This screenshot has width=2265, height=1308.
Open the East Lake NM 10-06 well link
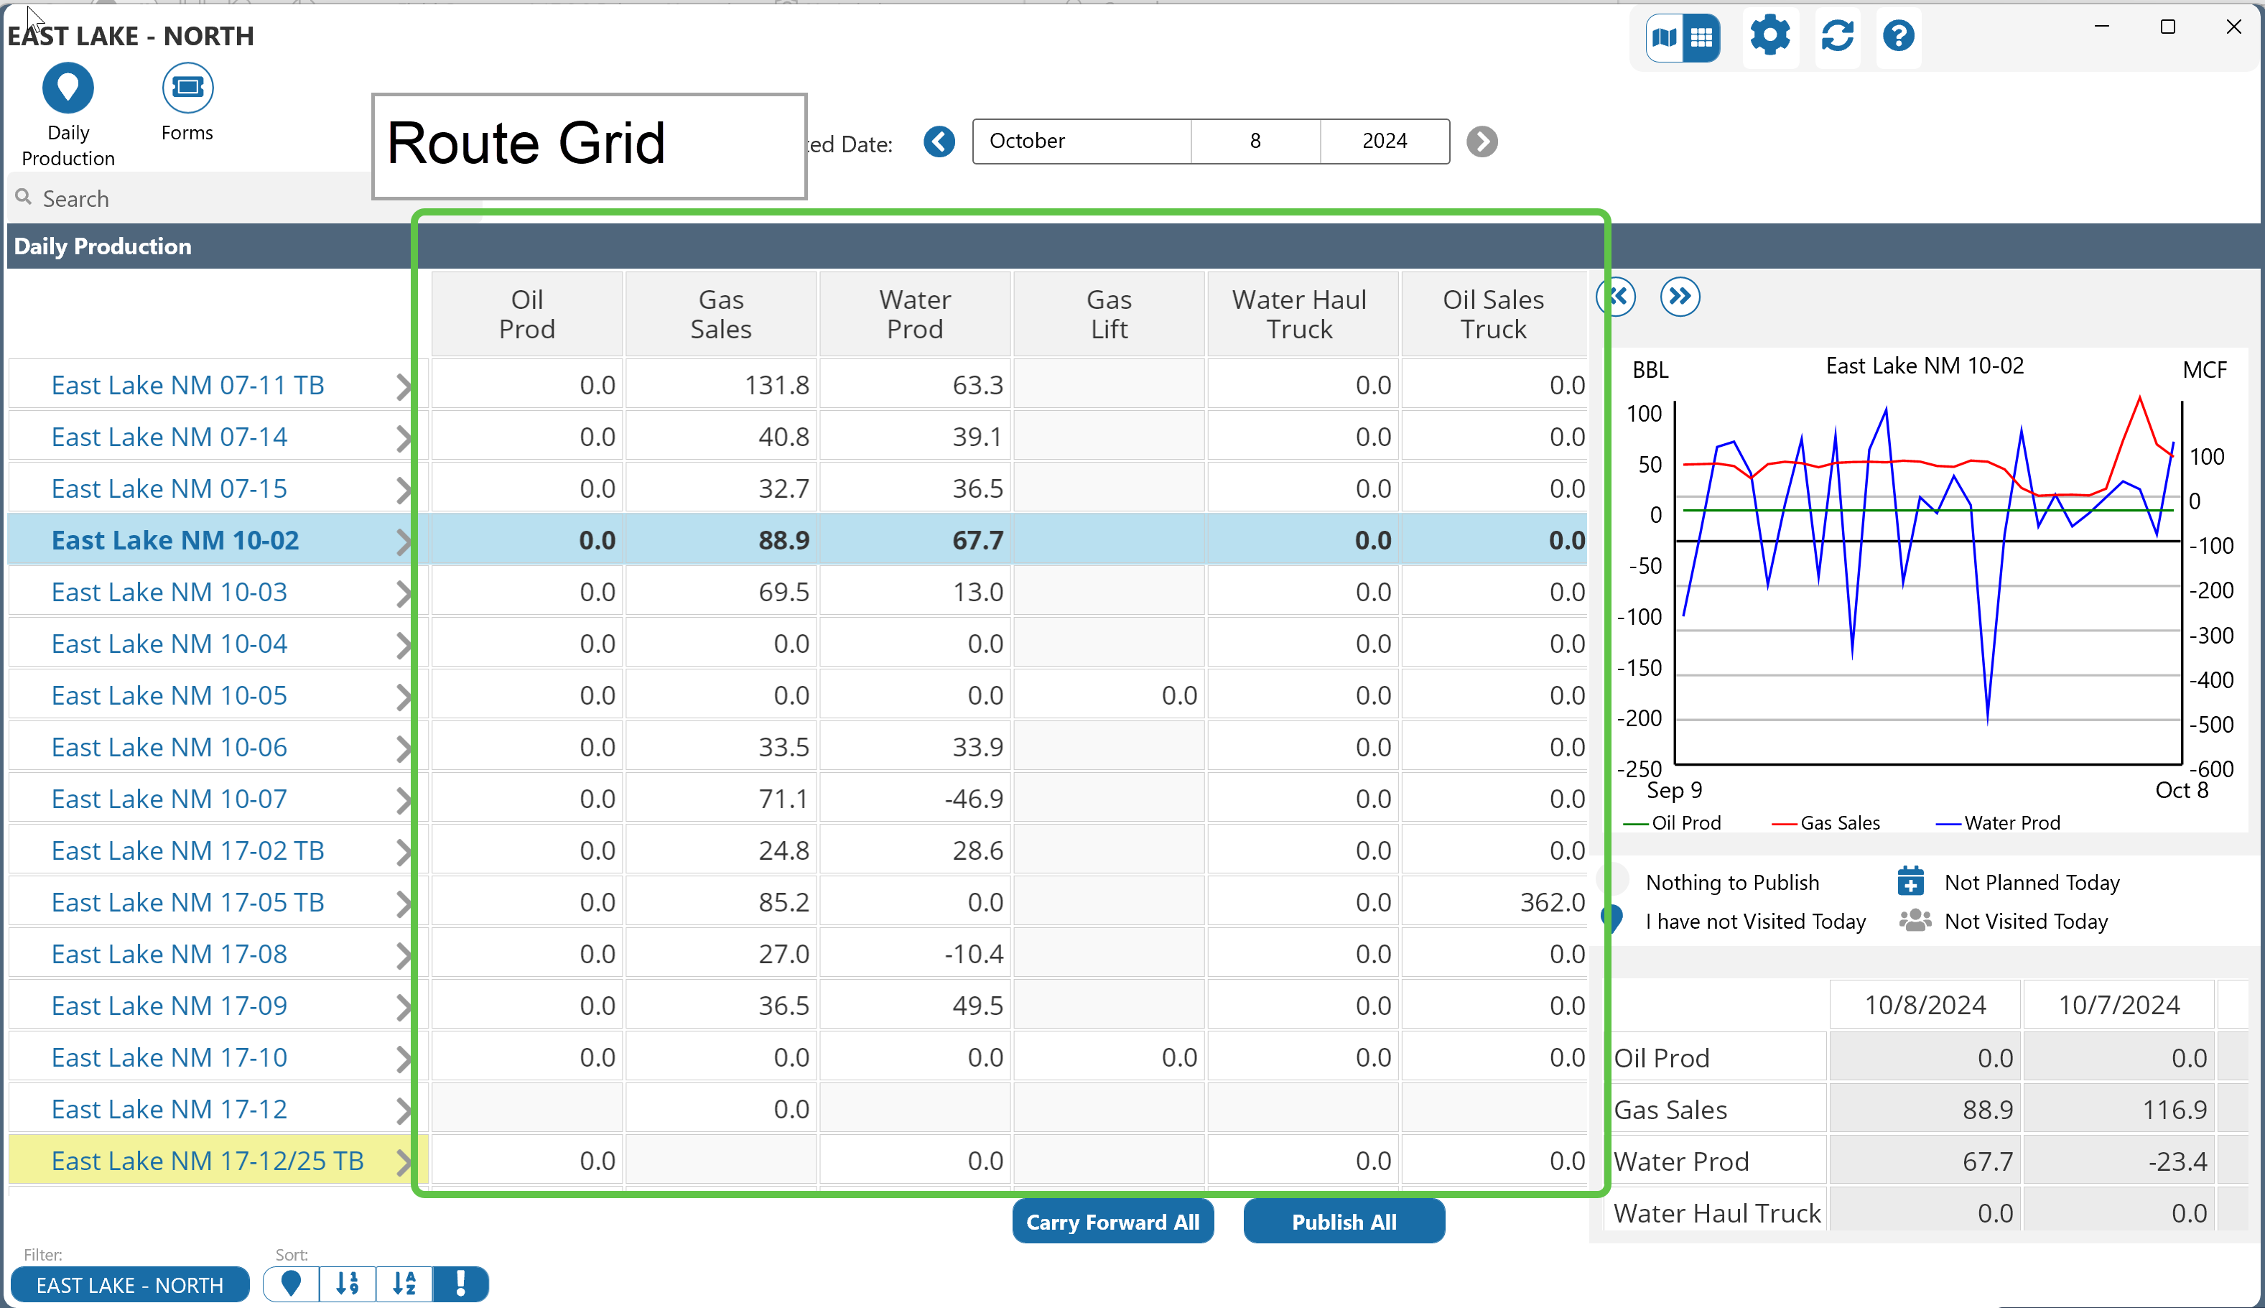[x=169, y=748]
